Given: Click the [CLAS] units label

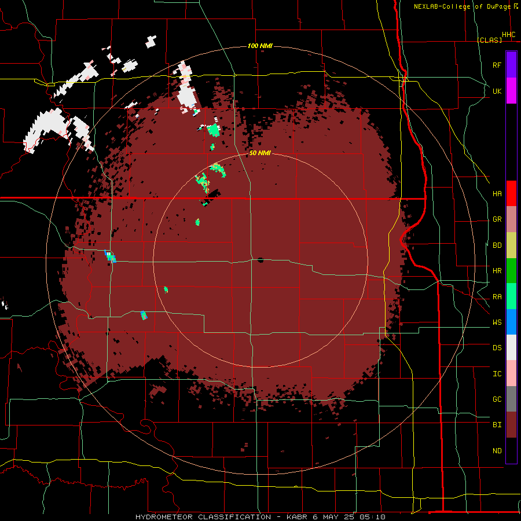Looking at the screenshot, I should tap(489, 40).
